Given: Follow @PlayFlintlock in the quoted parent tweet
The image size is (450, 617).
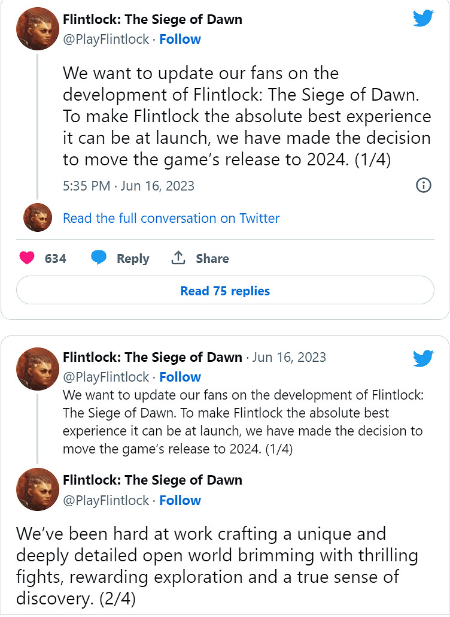Looking at the screenshot, I should click(x=180, y=377).
